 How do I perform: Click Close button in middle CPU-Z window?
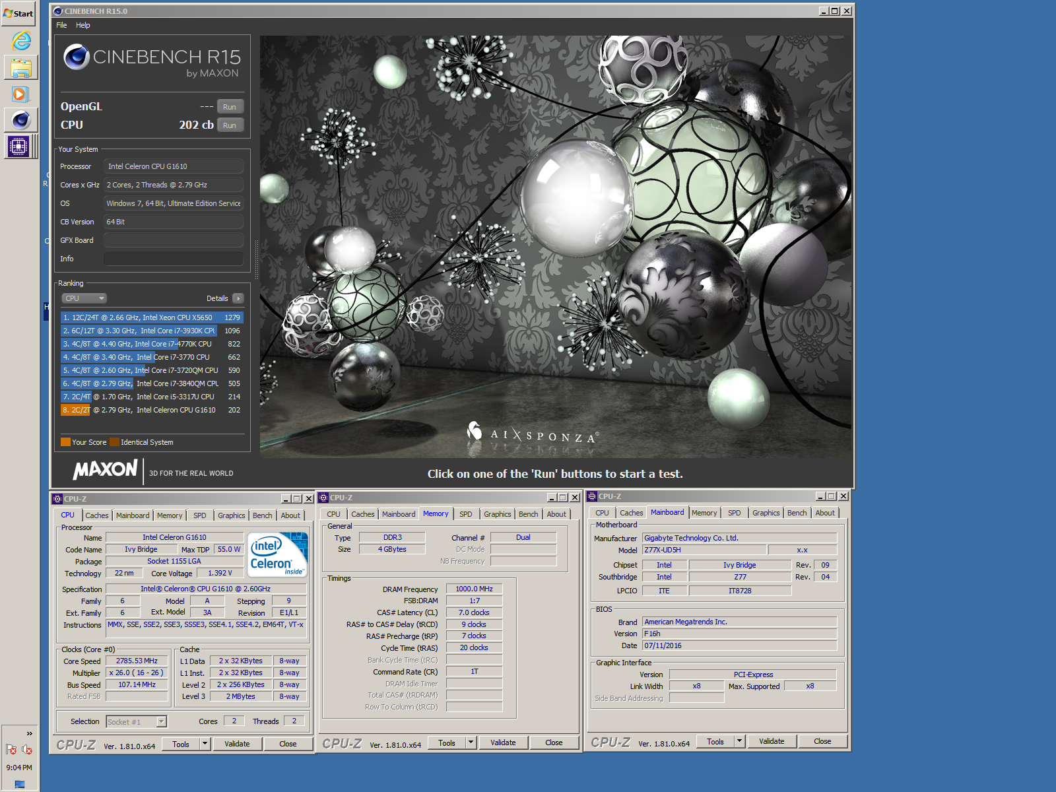pyautogui.click(x=554, y=742)
